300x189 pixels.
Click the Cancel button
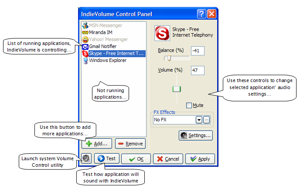click(x=168, y=159)
